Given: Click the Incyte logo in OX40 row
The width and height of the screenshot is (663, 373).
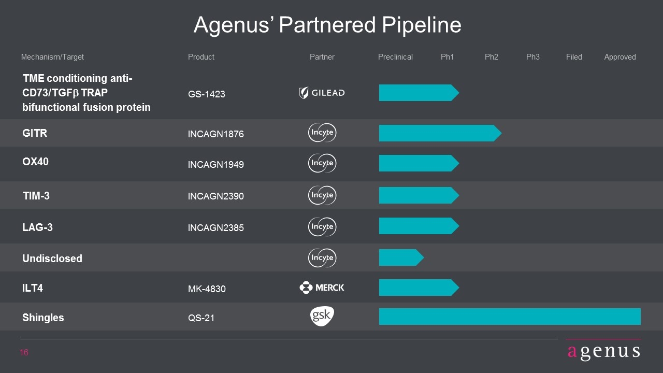Looking at the screenshot, I should tap(322, 163).
